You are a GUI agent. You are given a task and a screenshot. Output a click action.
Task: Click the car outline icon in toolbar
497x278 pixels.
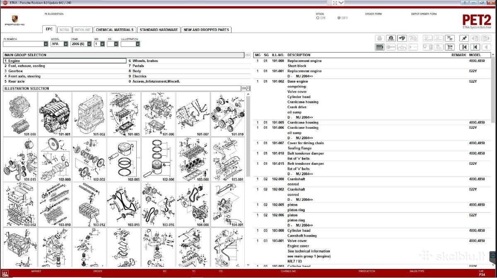click(402, 47)
